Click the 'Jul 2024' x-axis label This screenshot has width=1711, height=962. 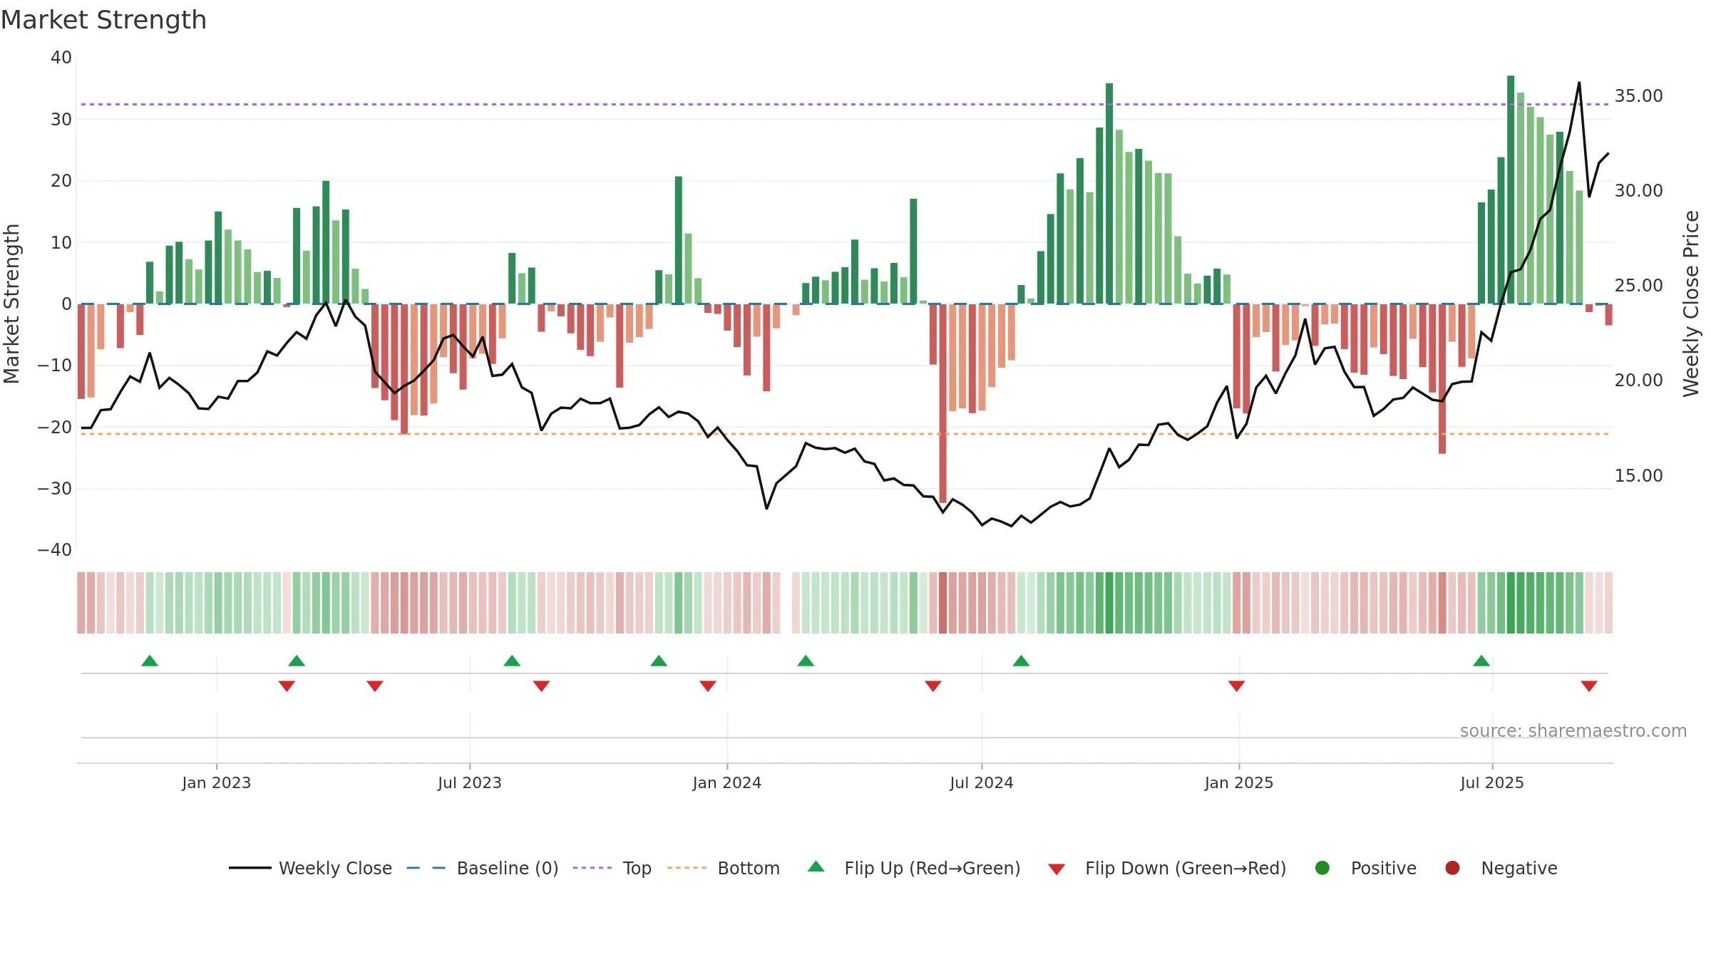pyautogui.click(x=982, y=782)
